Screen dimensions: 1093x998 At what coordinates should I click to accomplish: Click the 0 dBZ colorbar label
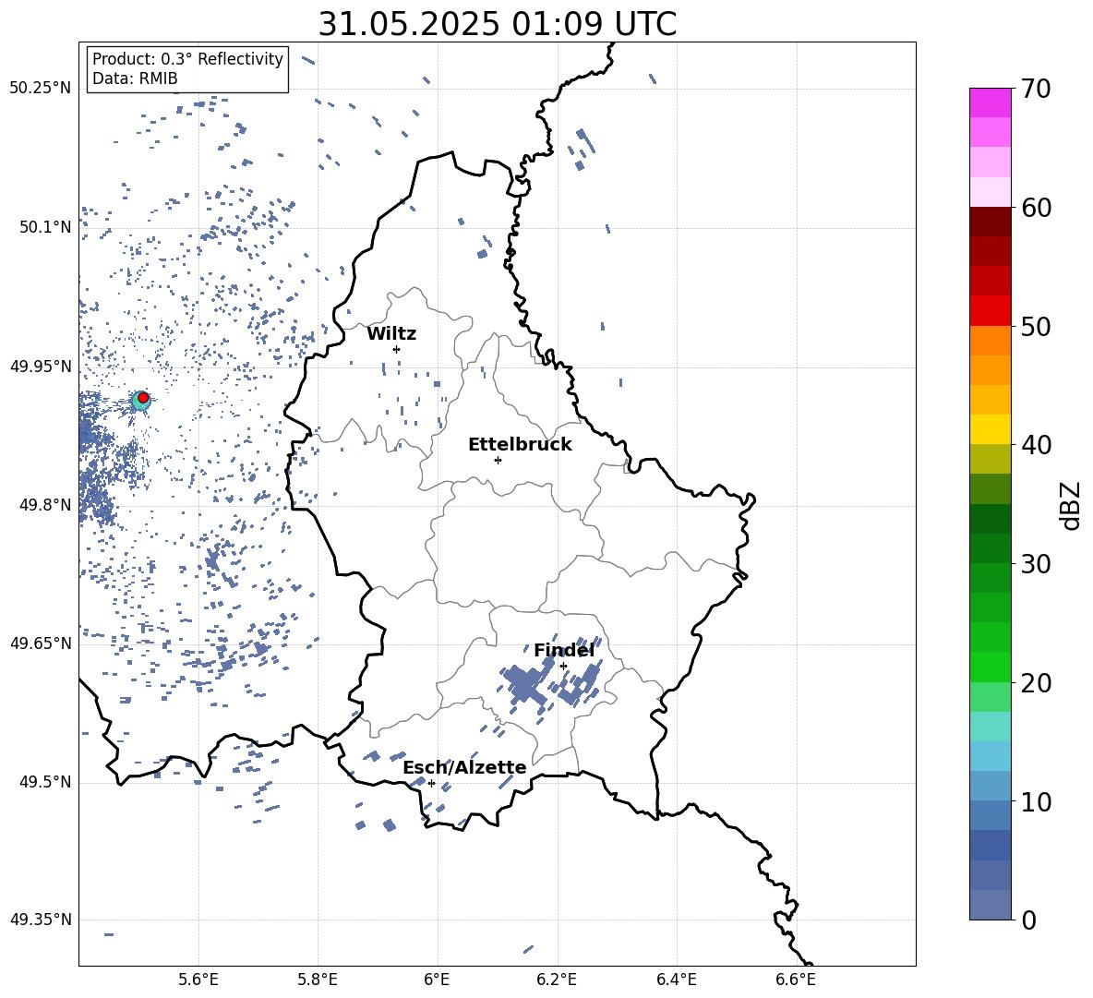click(1028, 920)
